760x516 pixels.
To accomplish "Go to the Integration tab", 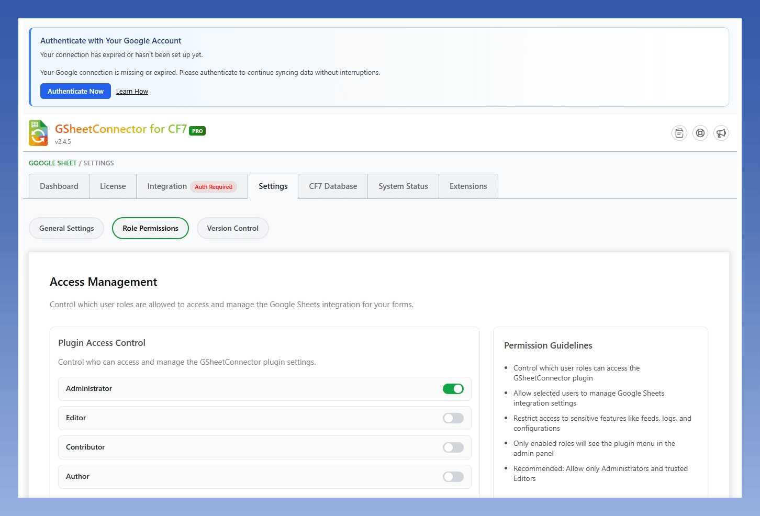I will (192, 186).
